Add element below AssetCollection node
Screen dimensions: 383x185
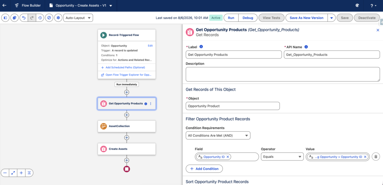coord(126,138)
